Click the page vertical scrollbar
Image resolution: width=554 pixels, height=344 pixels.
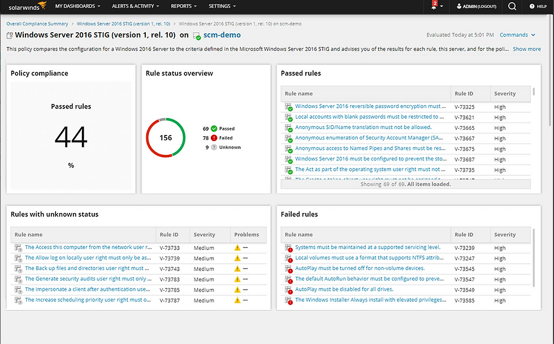click(551, 71)
